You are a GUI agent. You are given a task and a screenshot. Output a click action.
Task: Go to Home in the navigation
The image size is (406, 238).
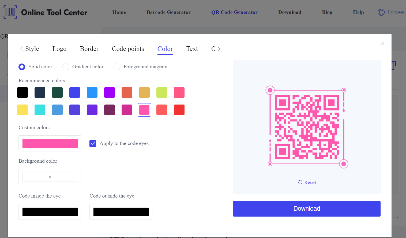(x=119, y=12)
